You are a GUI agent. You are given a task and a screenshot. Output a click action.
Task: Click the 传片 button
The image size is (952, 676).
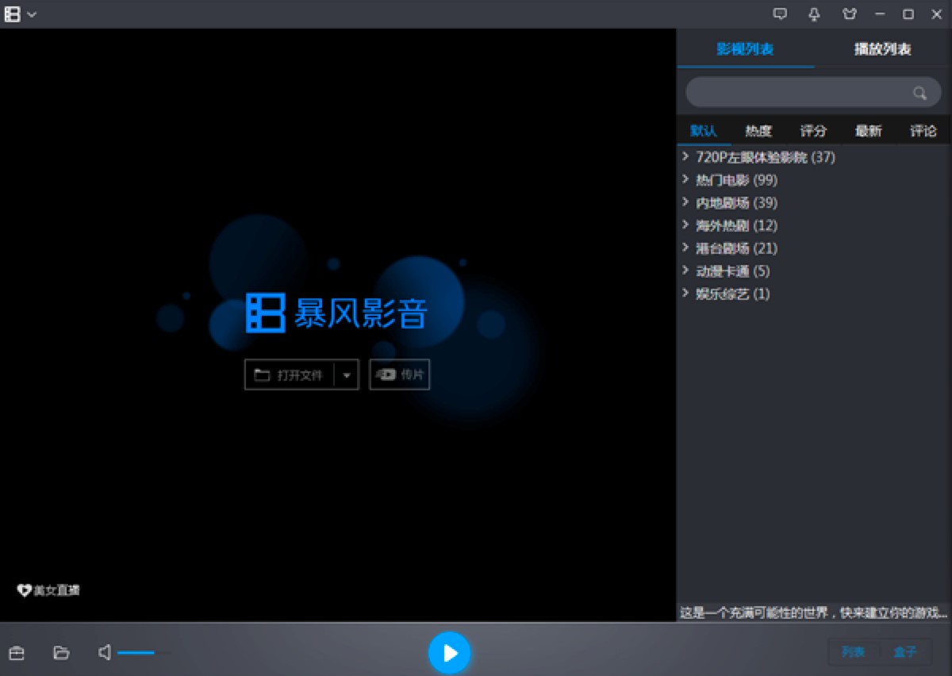399,374
